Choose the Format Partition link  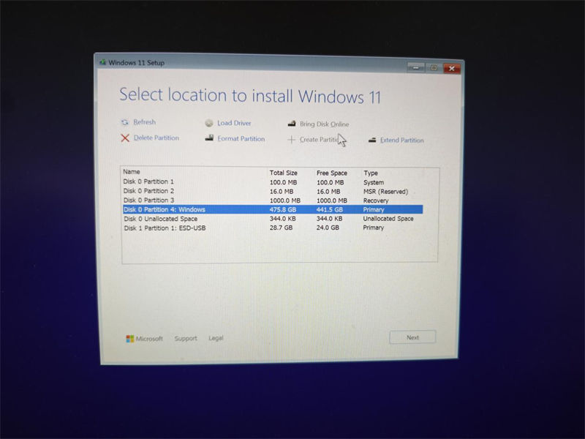(x=241, y=138)
